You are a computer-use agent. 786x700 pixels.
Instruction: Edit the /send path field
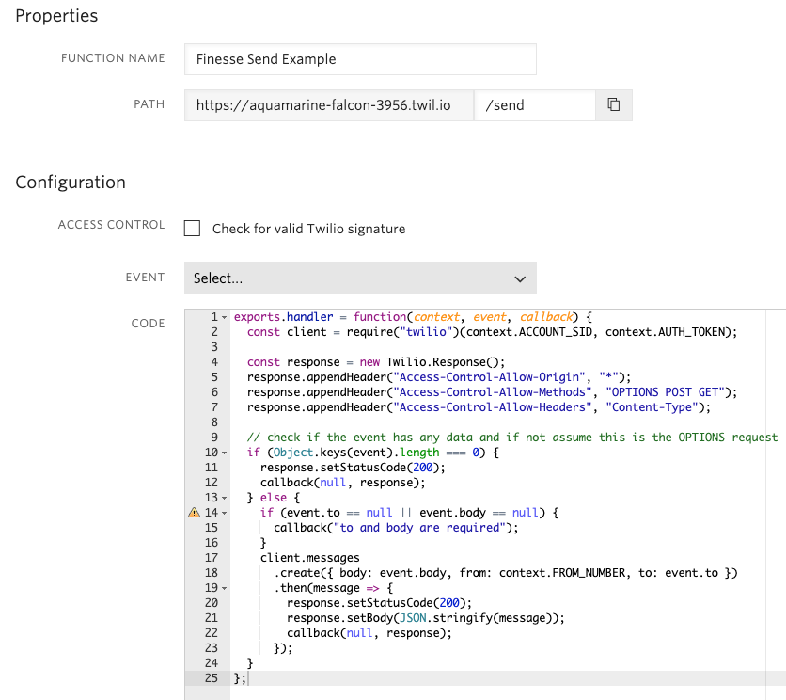(x=535, y=105)
